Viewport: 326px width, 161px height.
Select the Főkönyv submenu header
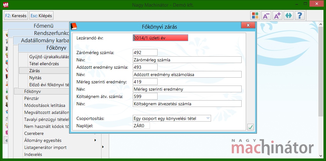[x=44, y=48]
